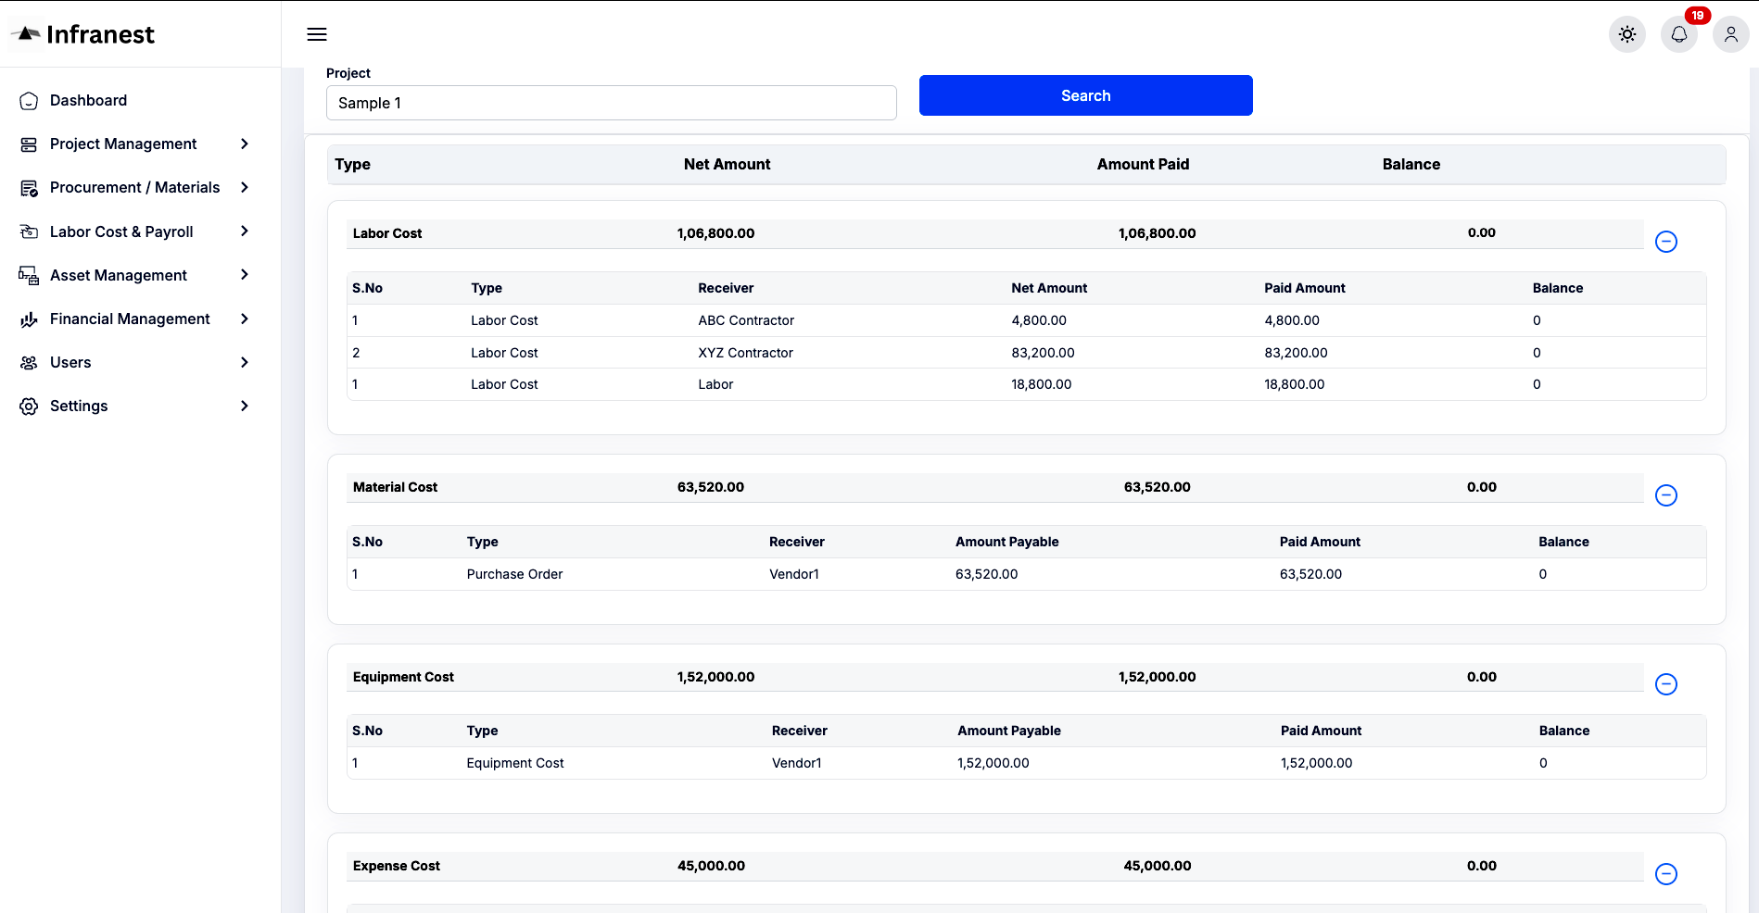The image size is (1759, 913).
Task: Toggle the hamburger sidebar menu
Action: pos(317,34)
